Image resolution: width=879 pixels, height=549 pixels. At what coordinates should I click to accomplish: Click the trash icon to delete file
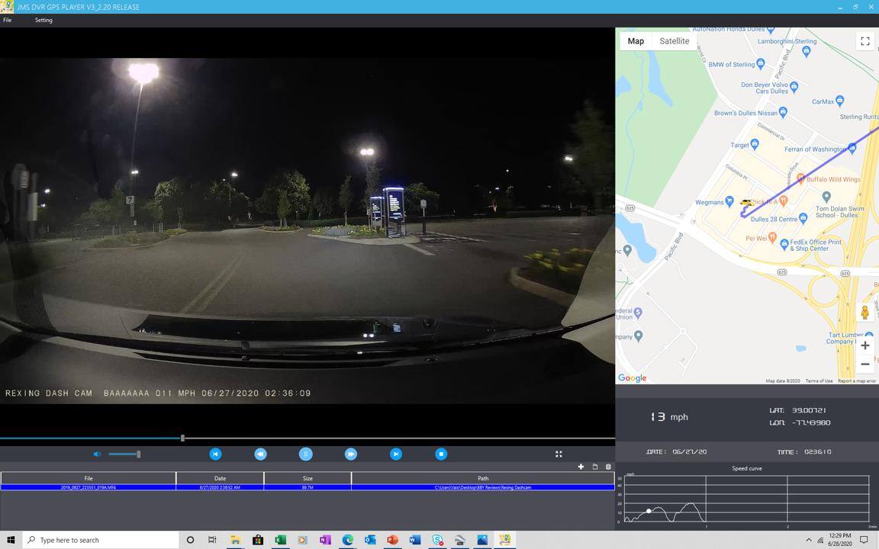coord(608,467)
